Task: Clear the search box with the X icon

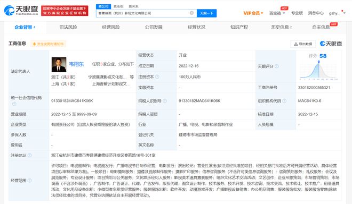Action: [x=191, y=13]
